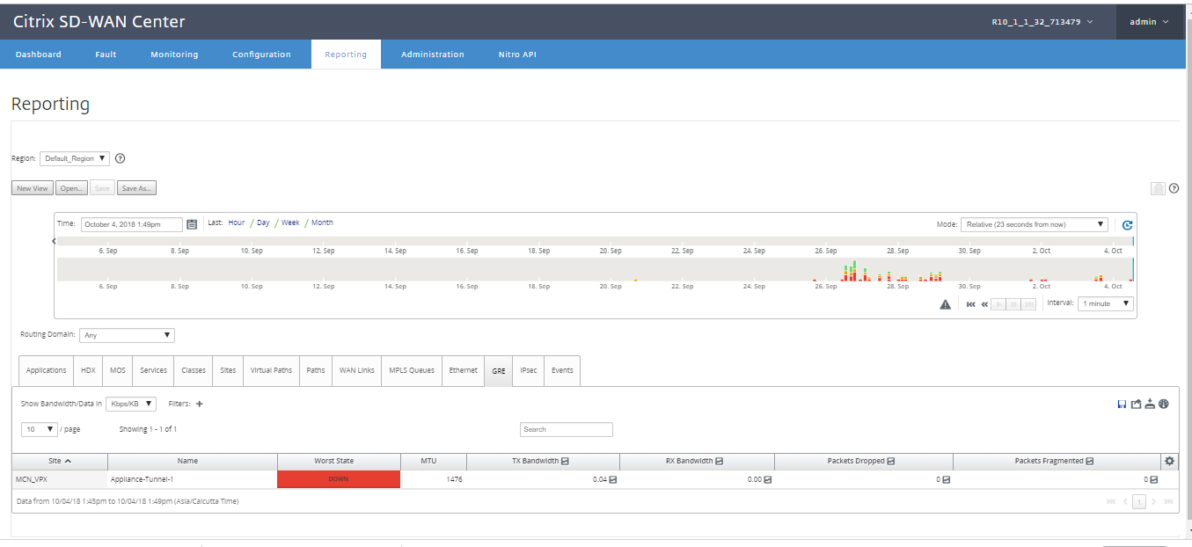The image size is (1192, 547).
Task: Step the timeline backward with the rewind control
Action: coord(984,304)
